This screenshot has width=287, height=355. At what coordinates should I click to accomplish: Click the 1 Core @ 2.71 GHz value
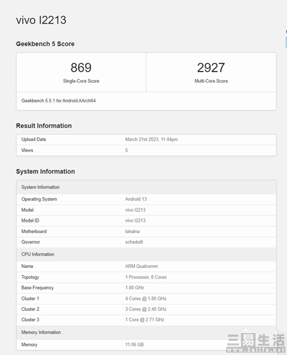[145, 319]
